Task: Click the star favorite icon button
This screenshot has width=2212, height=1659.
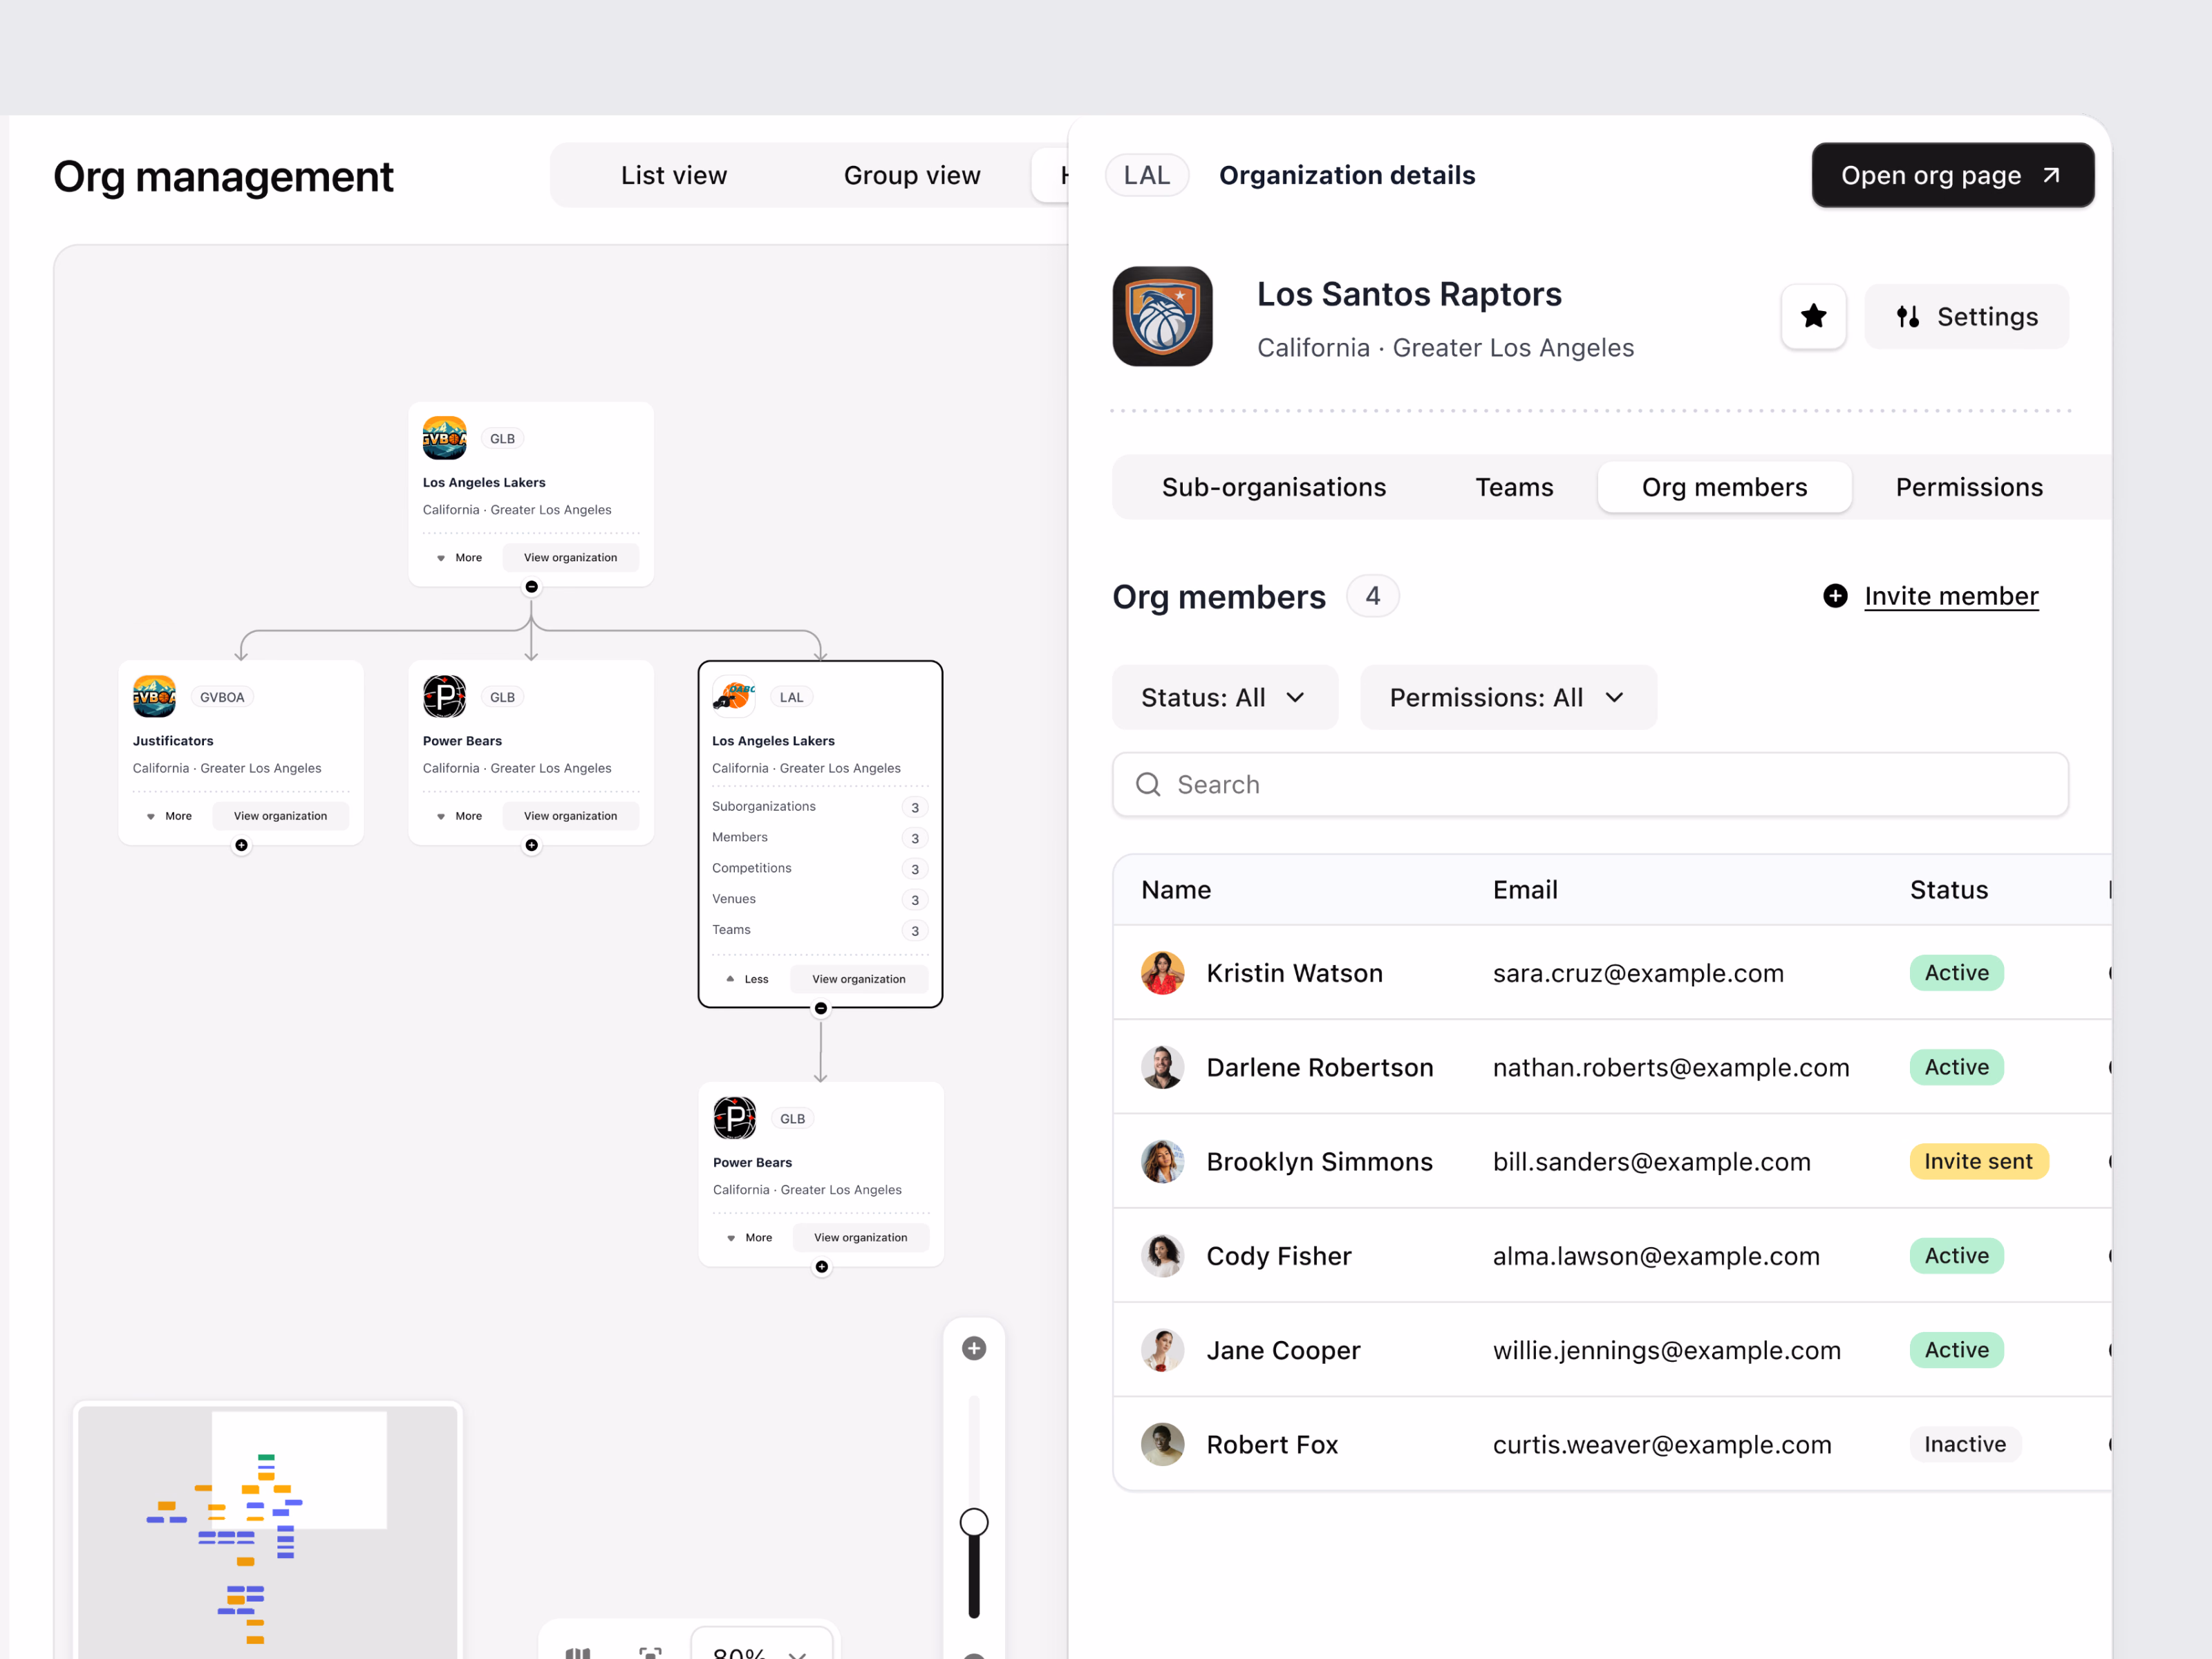Action: pos(1813,317)
